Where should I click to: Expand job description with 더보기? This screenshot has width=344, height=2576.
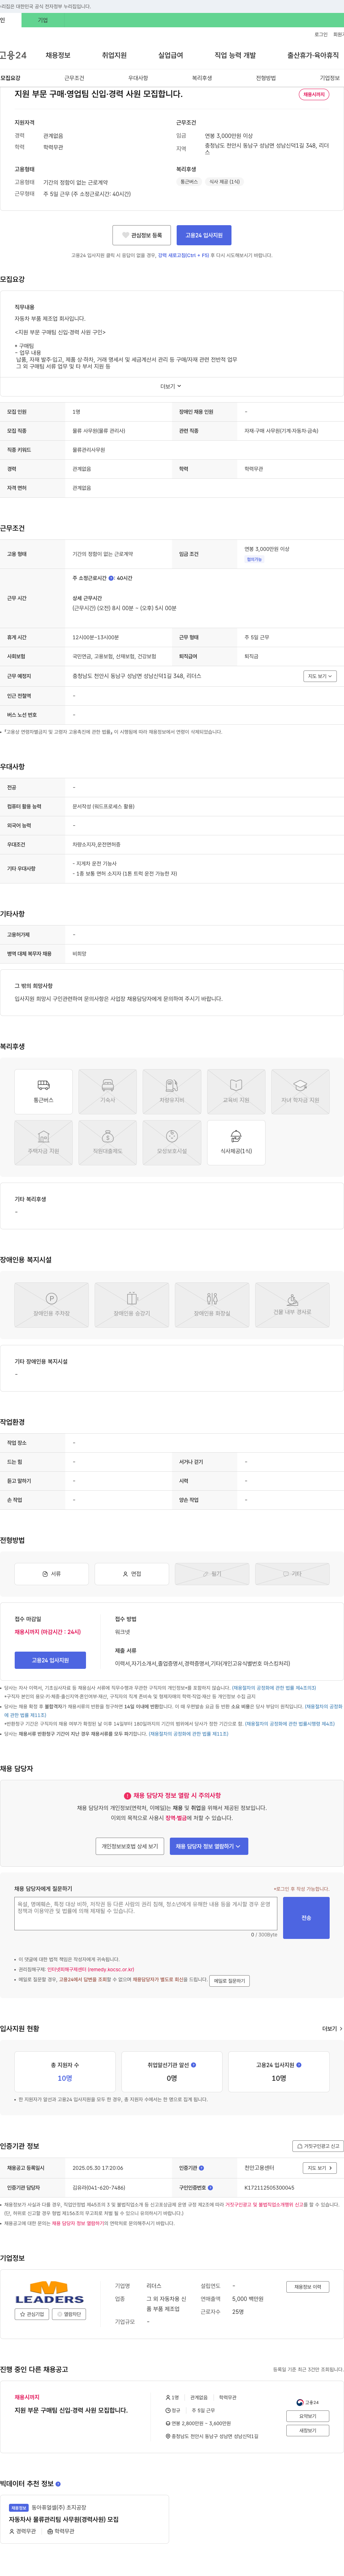tap(172, 386)
